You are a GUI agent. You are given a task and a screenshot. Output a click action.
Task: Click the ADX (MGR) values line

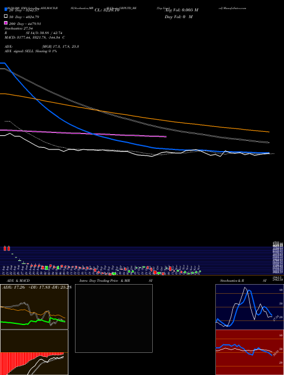click(41, 47)
